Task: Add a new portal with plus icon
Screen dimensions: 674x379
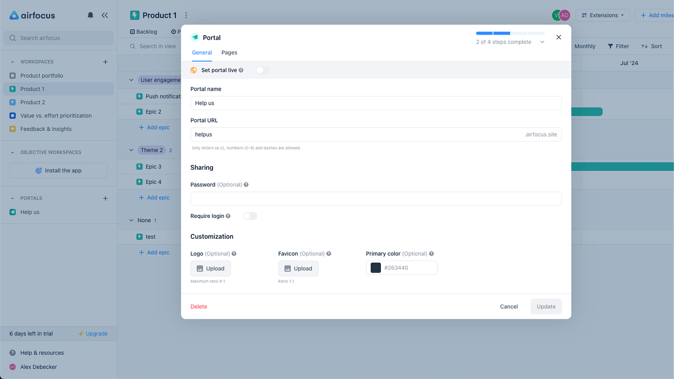Action: pyautogui.click(x=105, y=198)
